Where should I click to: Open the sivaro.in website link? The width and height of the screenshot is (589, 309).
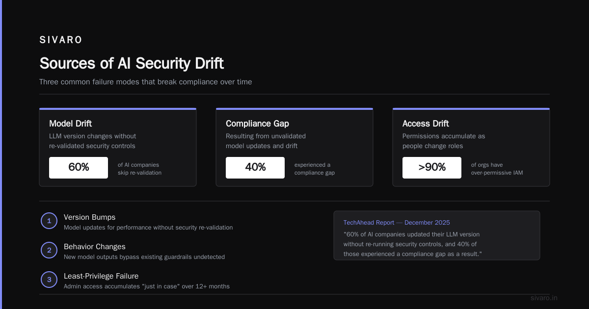pos(544,298)
